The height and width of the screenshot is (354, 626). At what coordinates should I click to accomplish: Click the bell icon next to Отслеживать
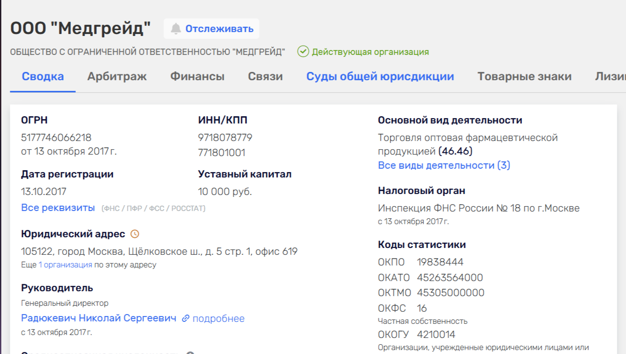tap(176, 29)
